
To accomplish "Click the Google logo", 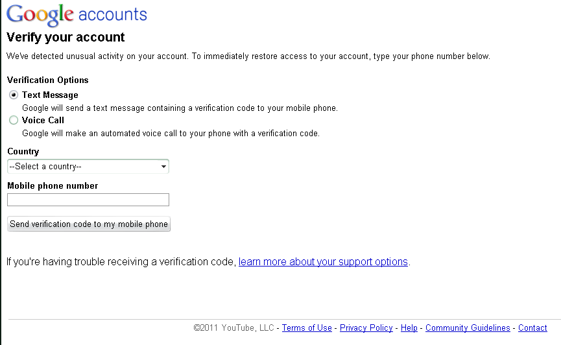I will click(40, 16).
